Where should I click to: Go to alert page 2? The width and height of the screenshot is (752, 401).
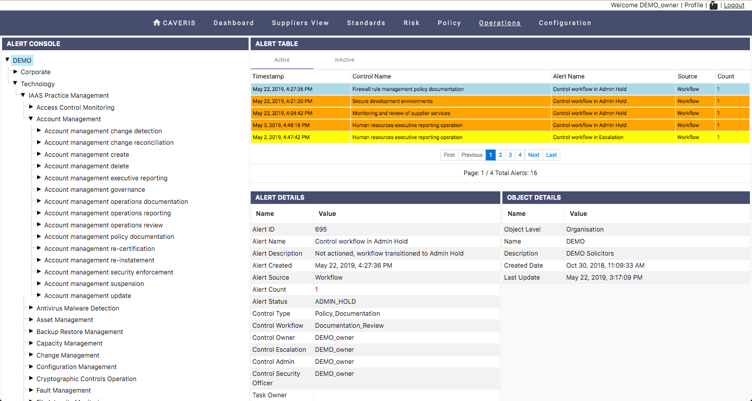click(500, 155)
